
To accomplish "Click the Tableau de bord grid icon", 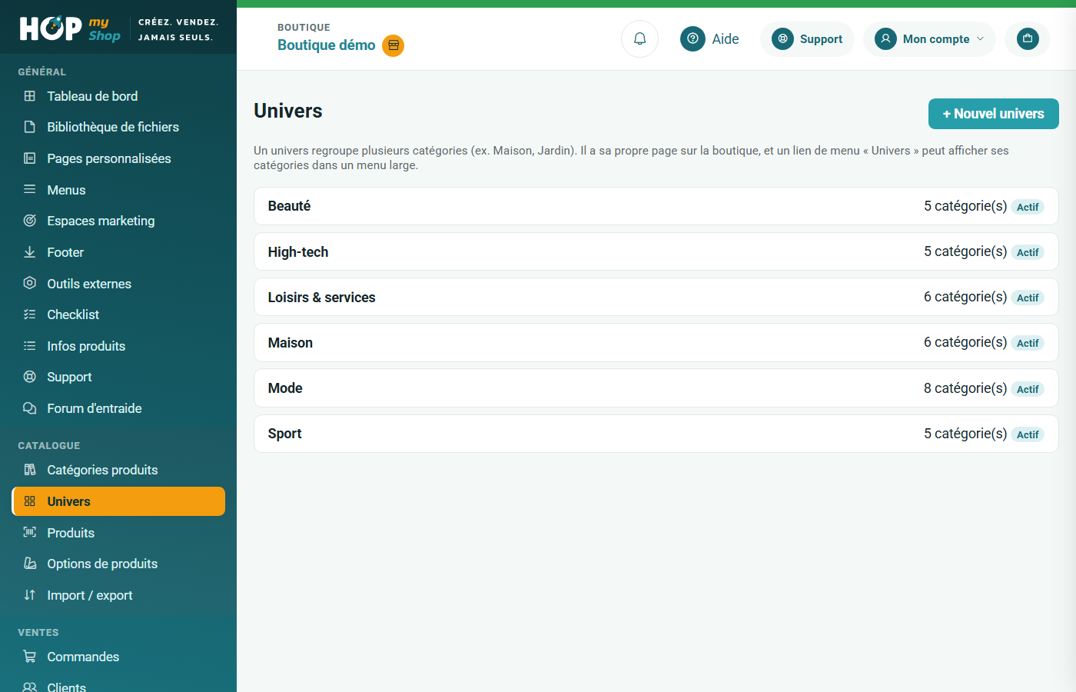I will coord(30,96).
